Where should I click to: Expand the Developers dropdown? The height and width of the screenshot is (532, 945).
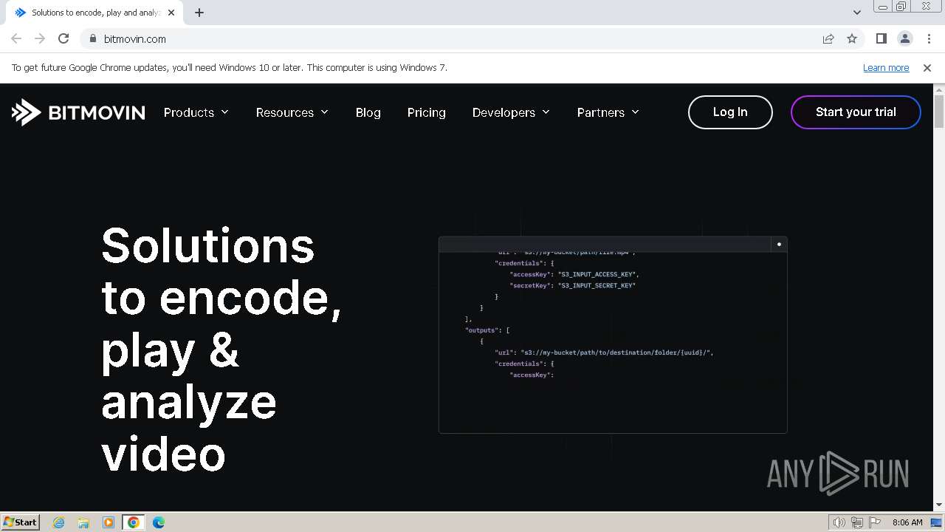tap(511, 112)
